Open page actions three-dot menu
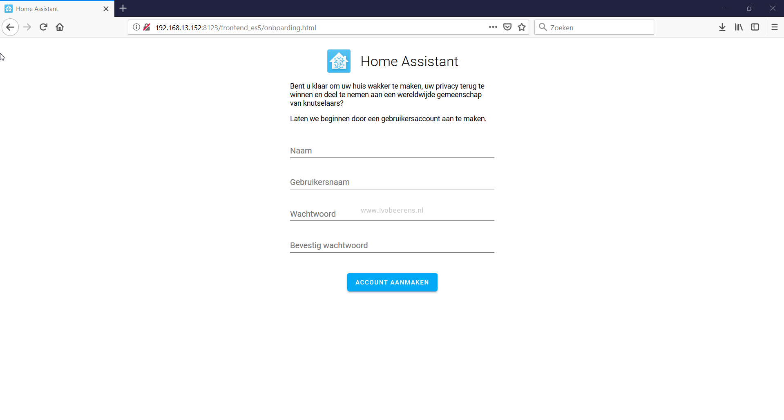 (493, 27)
